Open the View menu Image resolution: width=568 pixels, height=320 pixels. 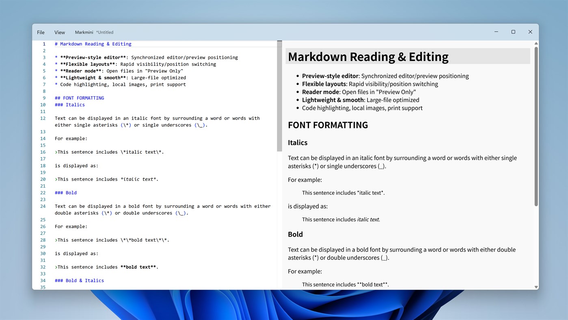point(59,32)
